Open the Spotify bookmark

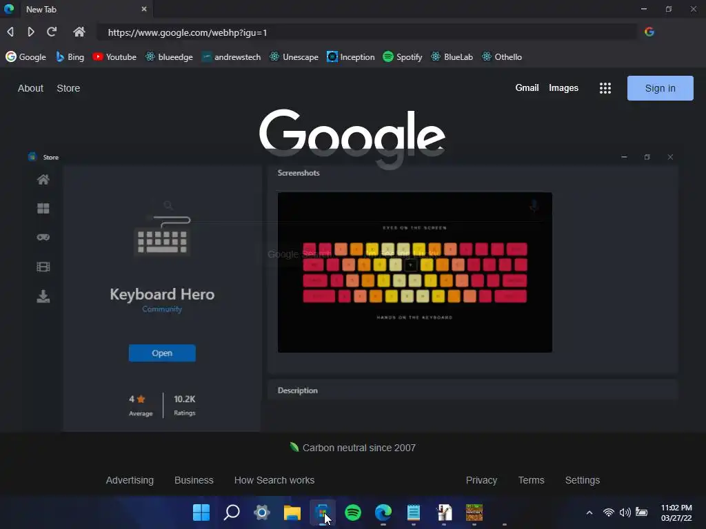(x=402, y=56)
